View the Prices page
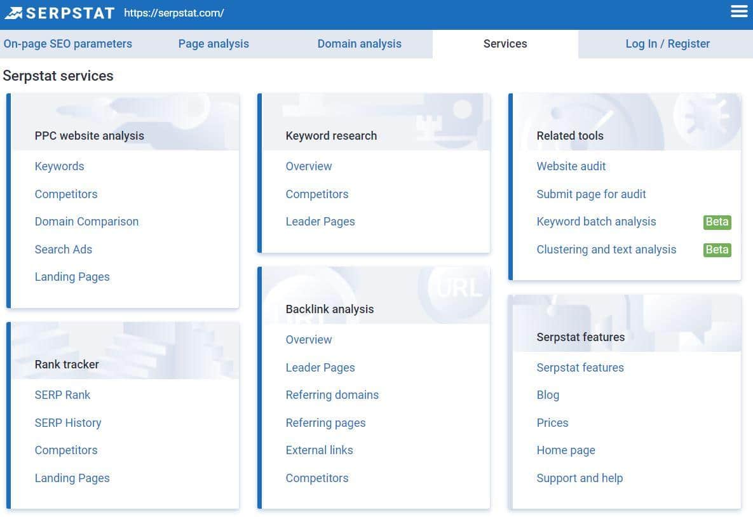Image resolution: width=753 pixels, height=517 pixels. point(552,422)
